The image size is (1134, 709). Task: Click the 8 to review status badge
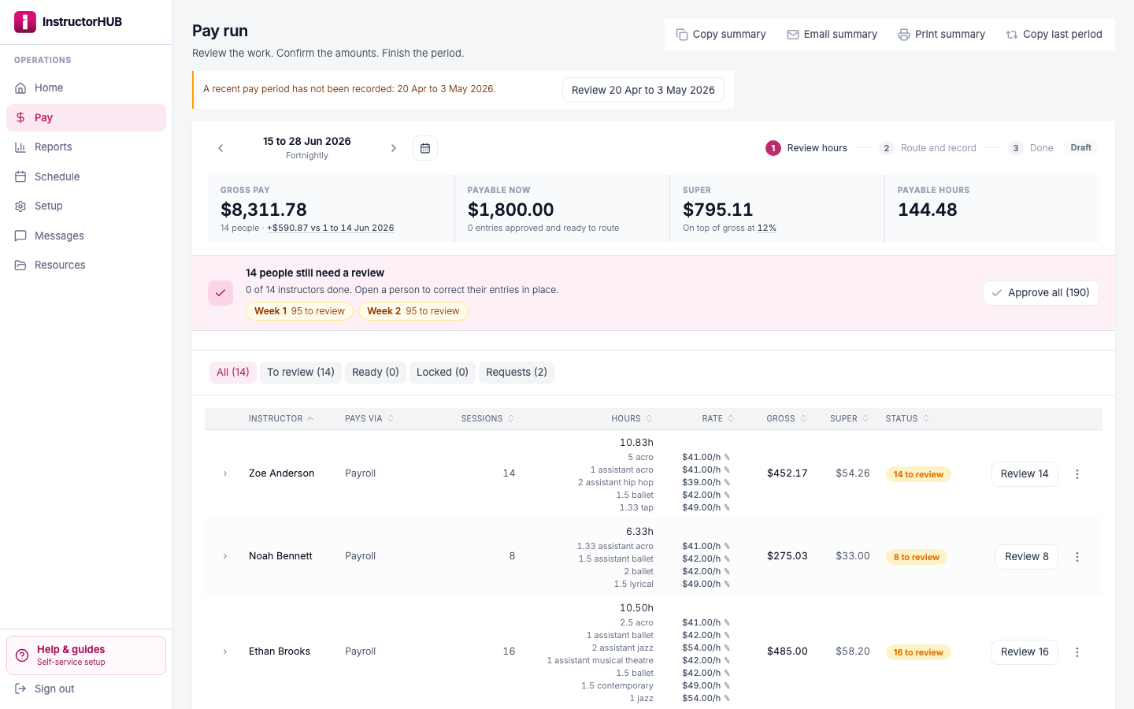917,557
